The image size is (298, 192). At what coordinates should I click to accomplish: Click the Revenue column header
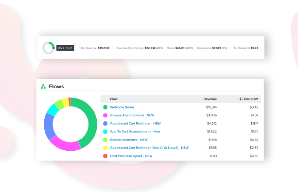pyautogui.click(x=210, y=99)
